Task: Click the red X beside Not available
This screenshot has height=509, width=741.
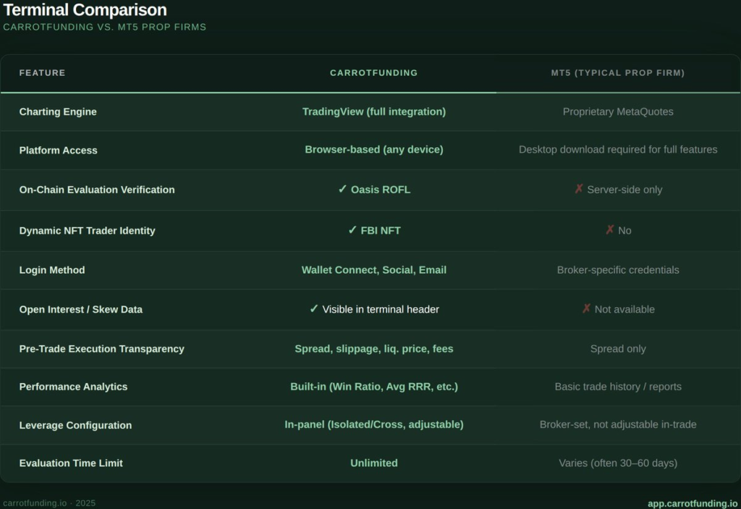Action: point(587,309)
